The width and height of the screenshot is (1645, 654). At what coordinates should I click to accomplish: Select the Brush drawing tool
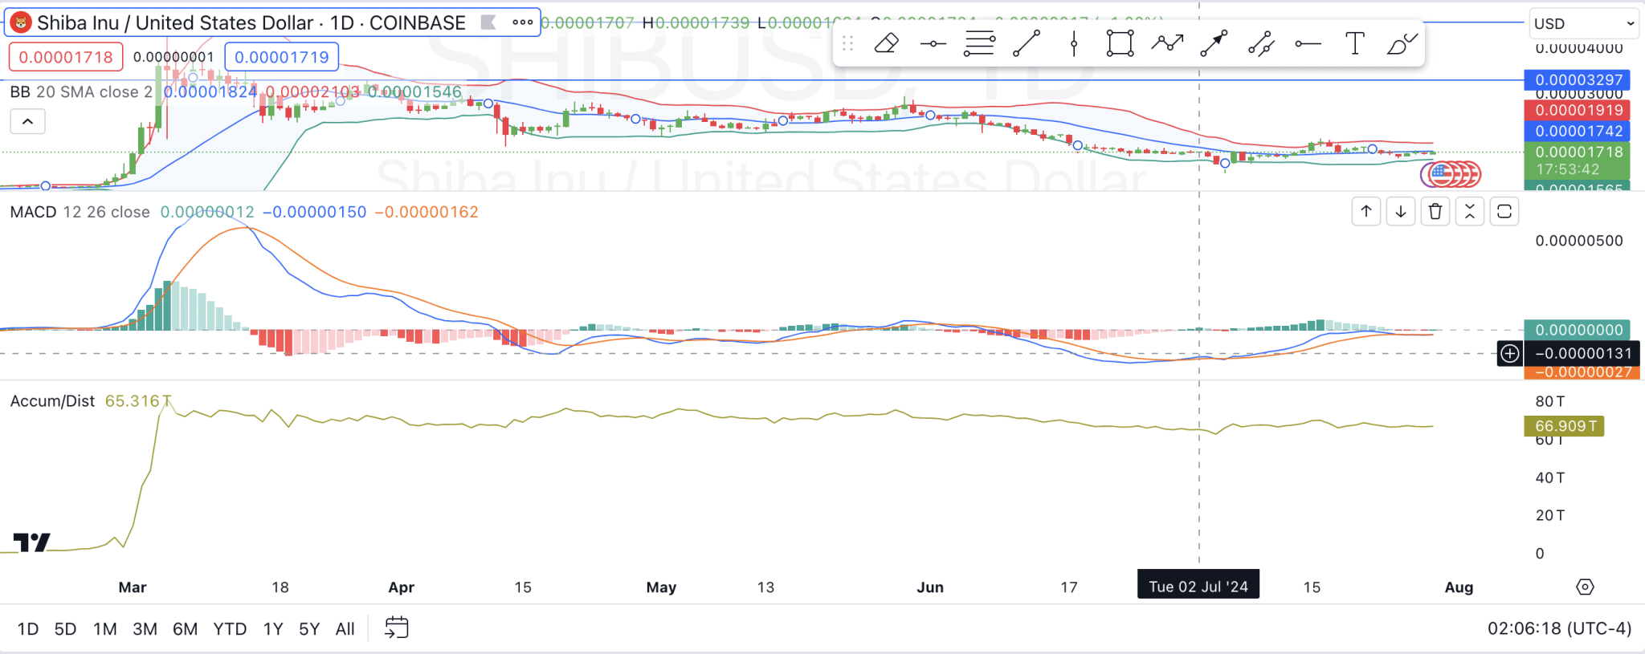pos(1402,43)
